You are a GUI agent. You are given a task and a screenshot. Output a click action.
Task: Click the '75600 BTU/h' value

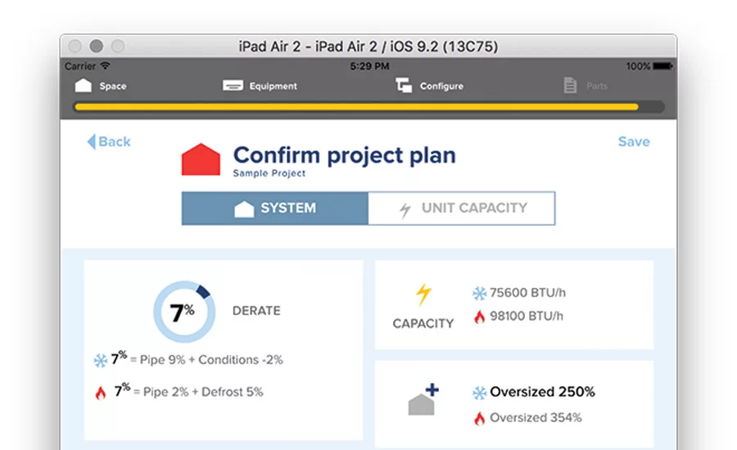pos(527,293)
